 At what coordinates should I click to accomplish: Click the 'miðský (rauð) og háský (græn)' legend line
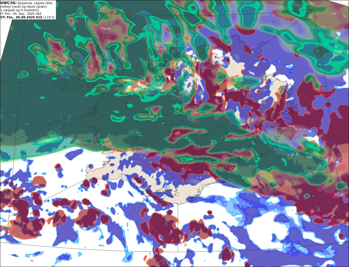coord(24,6)
